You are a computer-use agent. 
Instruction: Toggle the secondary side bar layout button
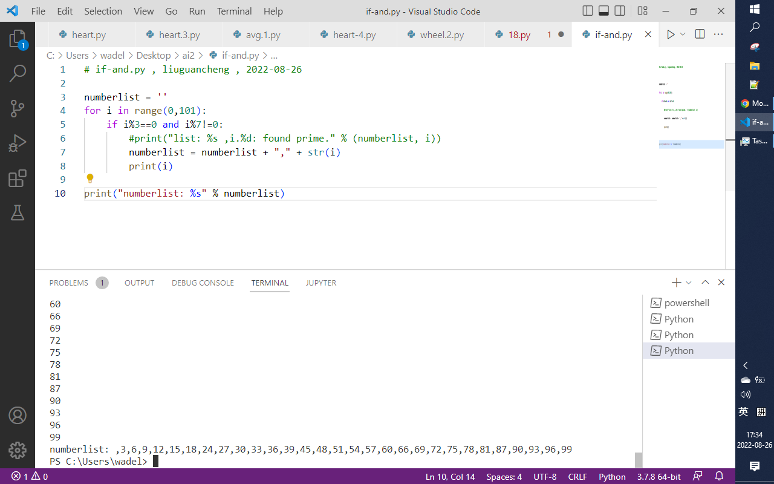pos(620,11)
